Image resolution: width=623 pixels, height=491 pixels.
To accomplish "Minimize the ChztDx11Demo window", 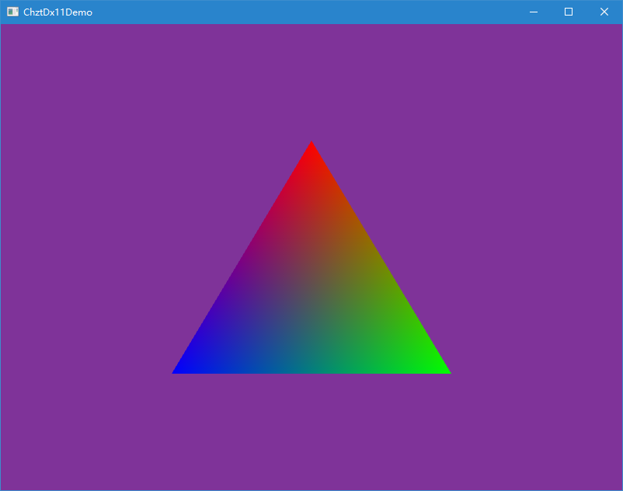I will 533,12.
